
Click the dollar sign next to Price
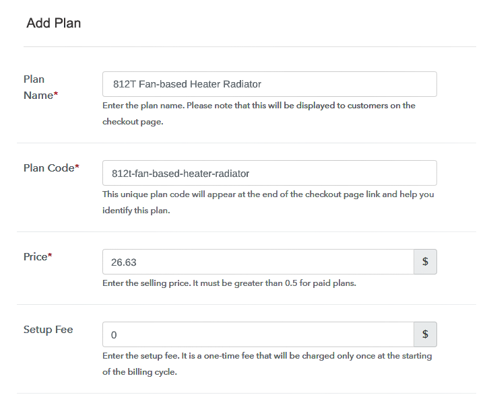click(425, 262)
